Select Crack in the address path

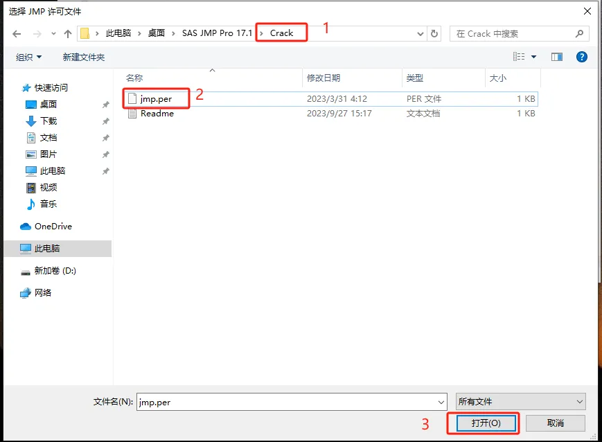pyautogui.click(x=281, y=33)
